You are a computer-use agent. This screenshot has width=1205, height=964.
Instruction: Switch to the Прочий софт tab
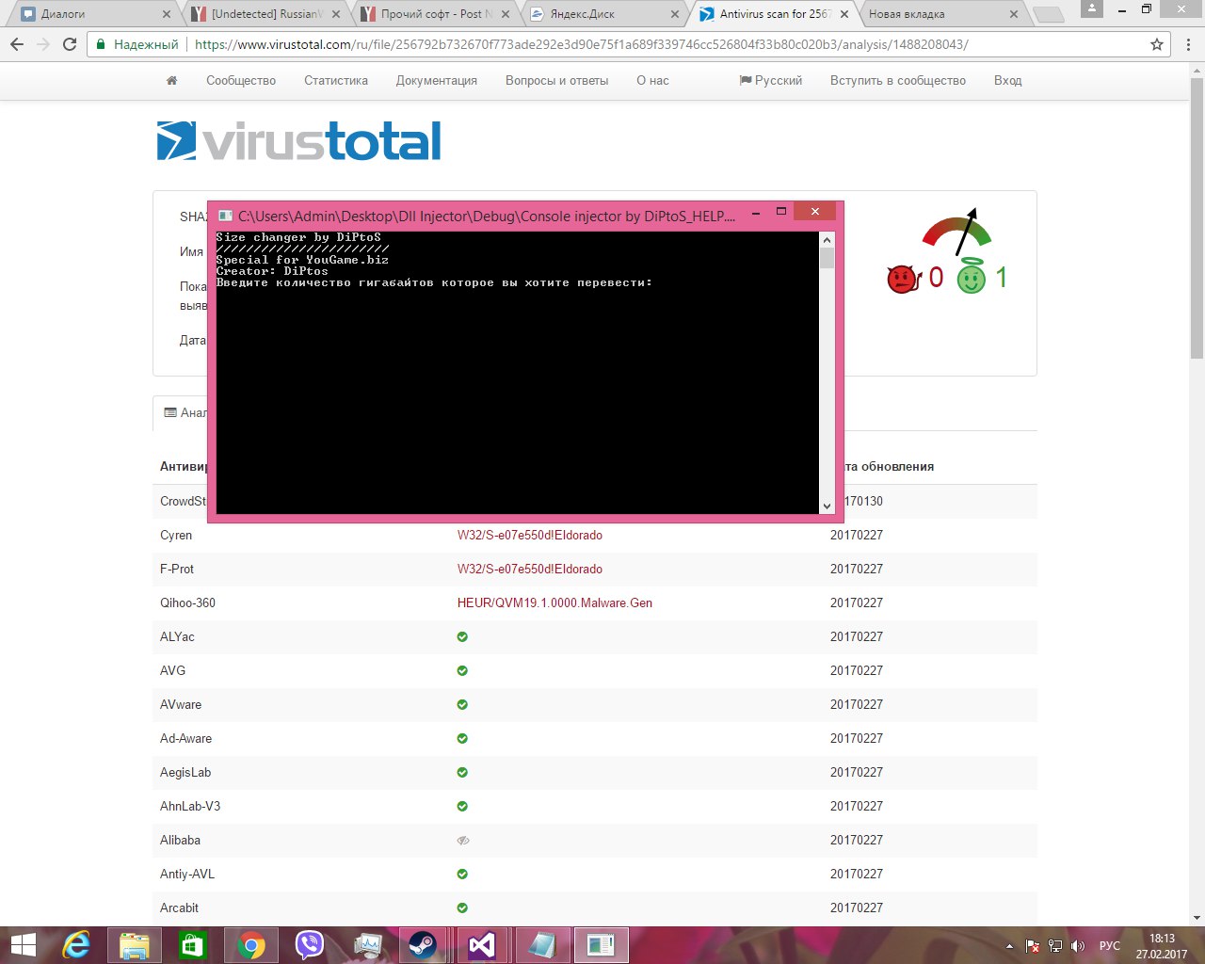pyautogui.click(x=436, y=14)
